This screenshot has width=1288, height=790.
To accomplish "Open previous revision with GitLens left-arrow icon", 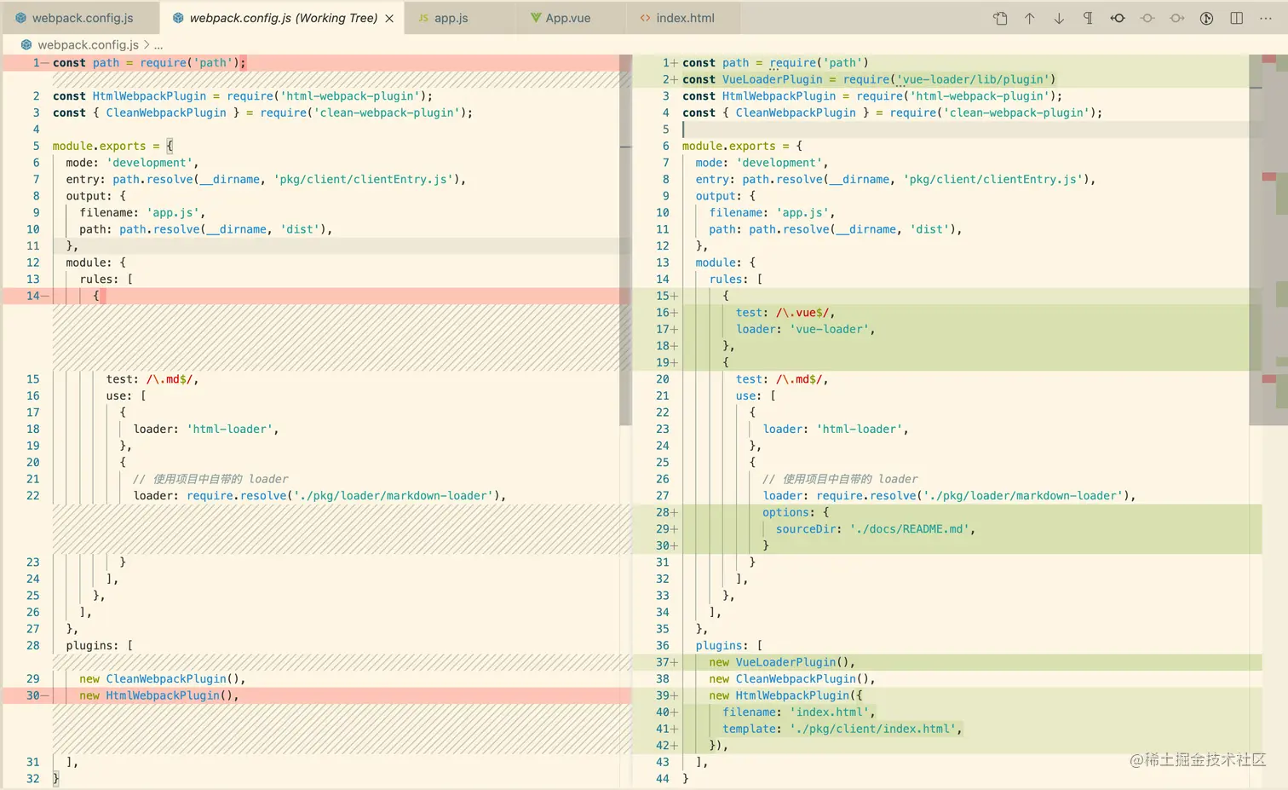I will point(1118,18).
